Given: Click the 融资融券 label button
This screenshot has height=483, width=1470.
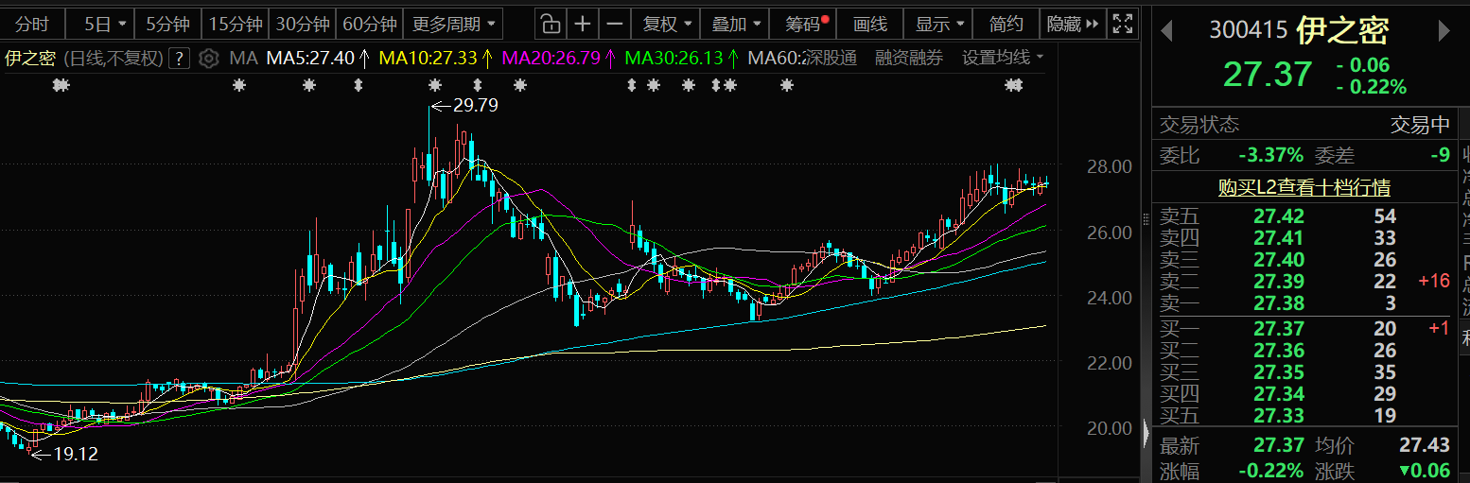Looking at the screenshot, I should point(908,58).
